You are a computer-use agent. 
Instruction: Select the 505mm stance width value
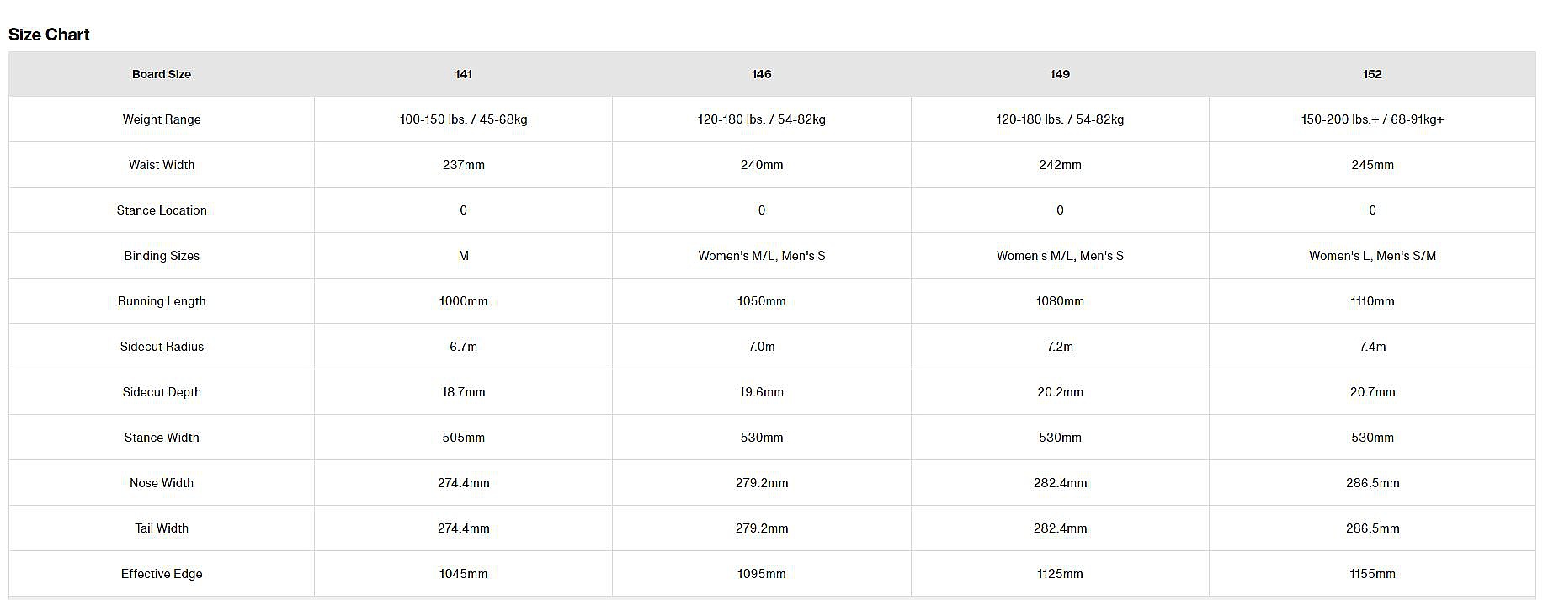(x=463, y=438)
